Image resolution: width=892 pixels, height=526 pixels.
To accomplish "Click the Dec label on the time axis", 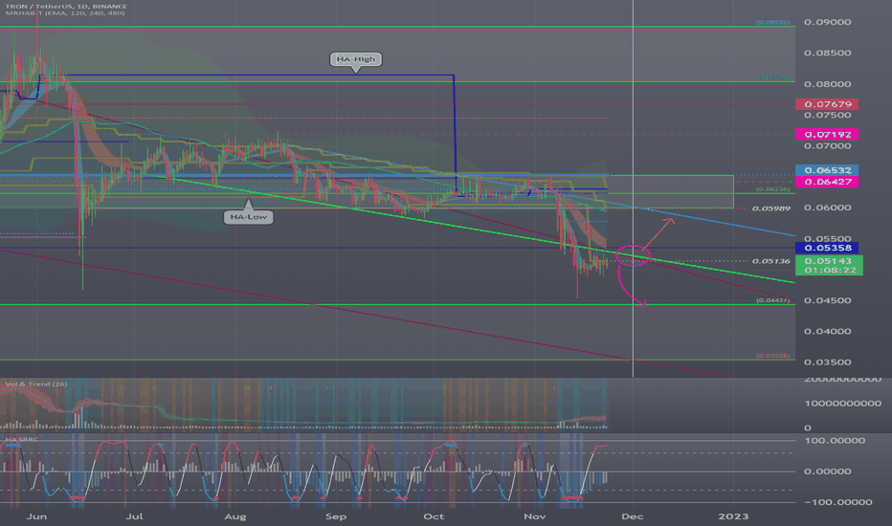I will pos(632,516).
